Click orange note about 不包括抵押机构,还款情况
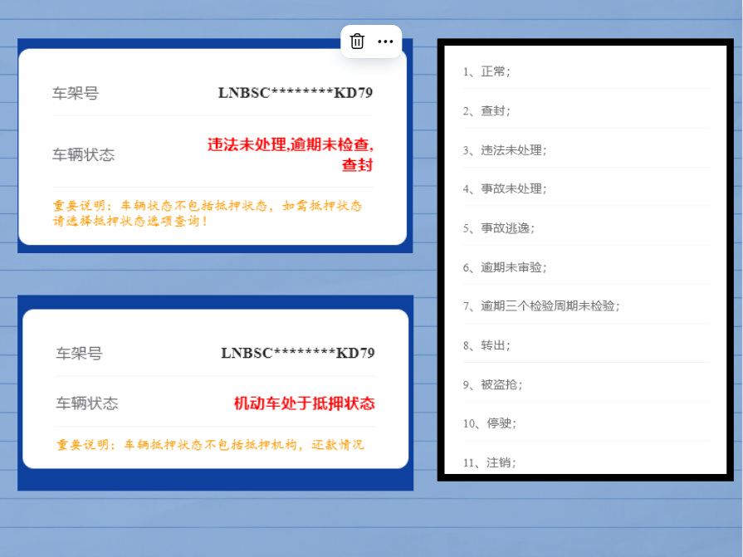The width and height of the screenshot is (743, 557). coord(210,445)
